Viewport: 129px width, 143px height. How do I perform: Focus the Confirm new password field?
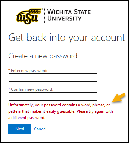point(53,97)
